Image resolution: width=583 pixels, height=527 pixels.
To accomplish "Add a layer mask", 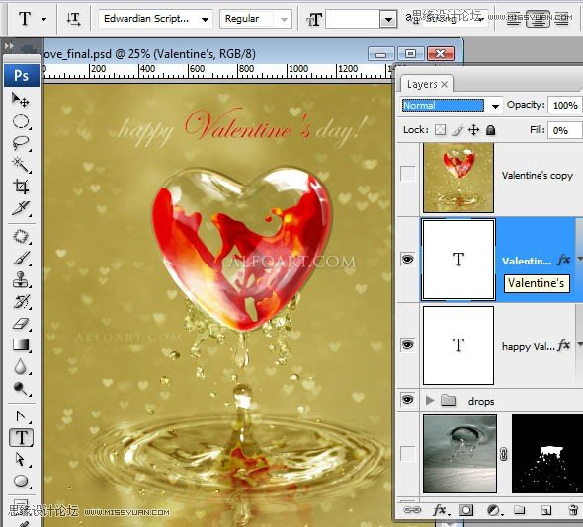I will 465,510.
